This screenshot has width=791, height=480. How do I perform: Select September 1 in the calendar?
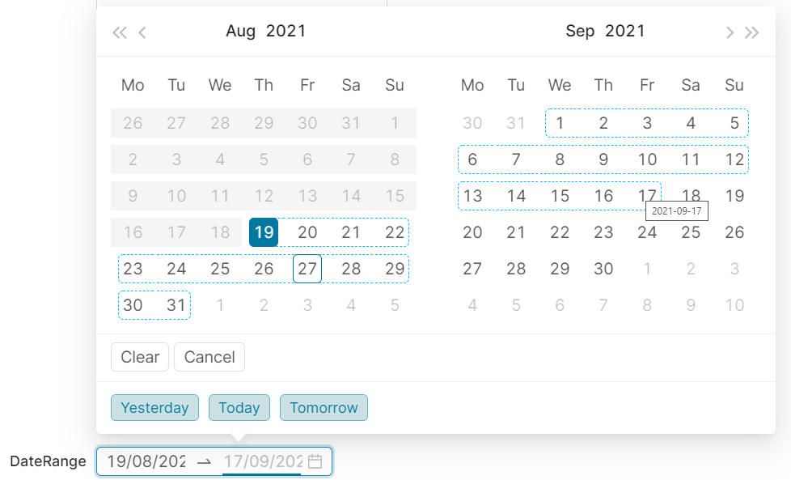(560, 123)
